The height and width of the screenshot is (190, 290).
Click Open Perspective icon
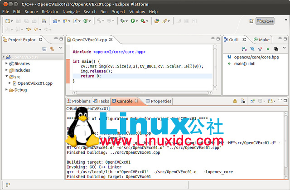(251, 21)
